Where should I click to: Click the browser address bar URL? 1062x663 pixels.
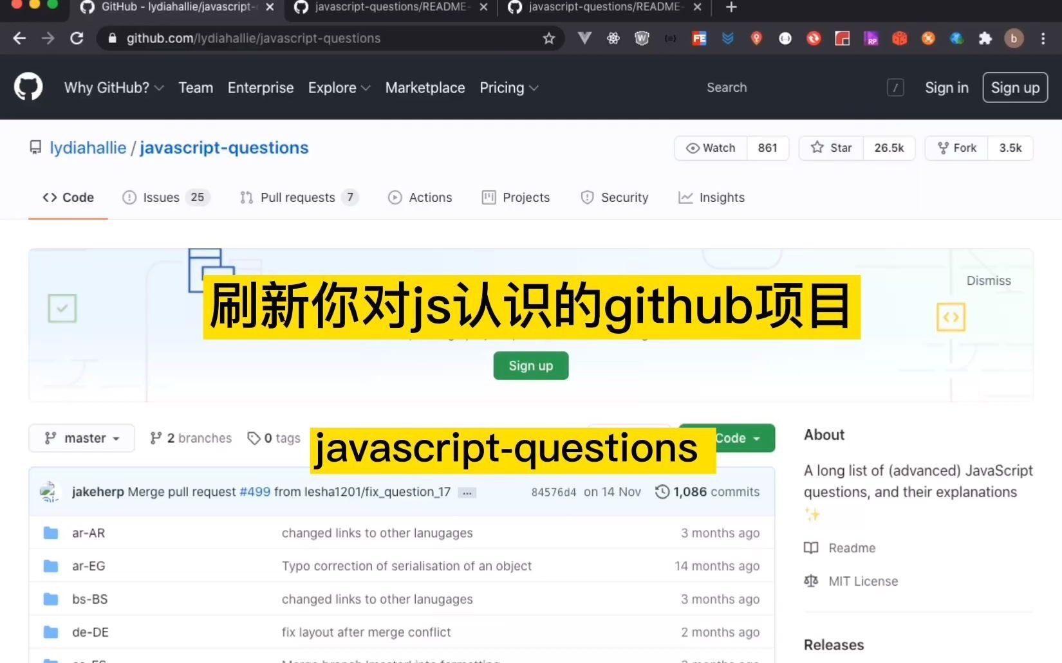[254, 39]
